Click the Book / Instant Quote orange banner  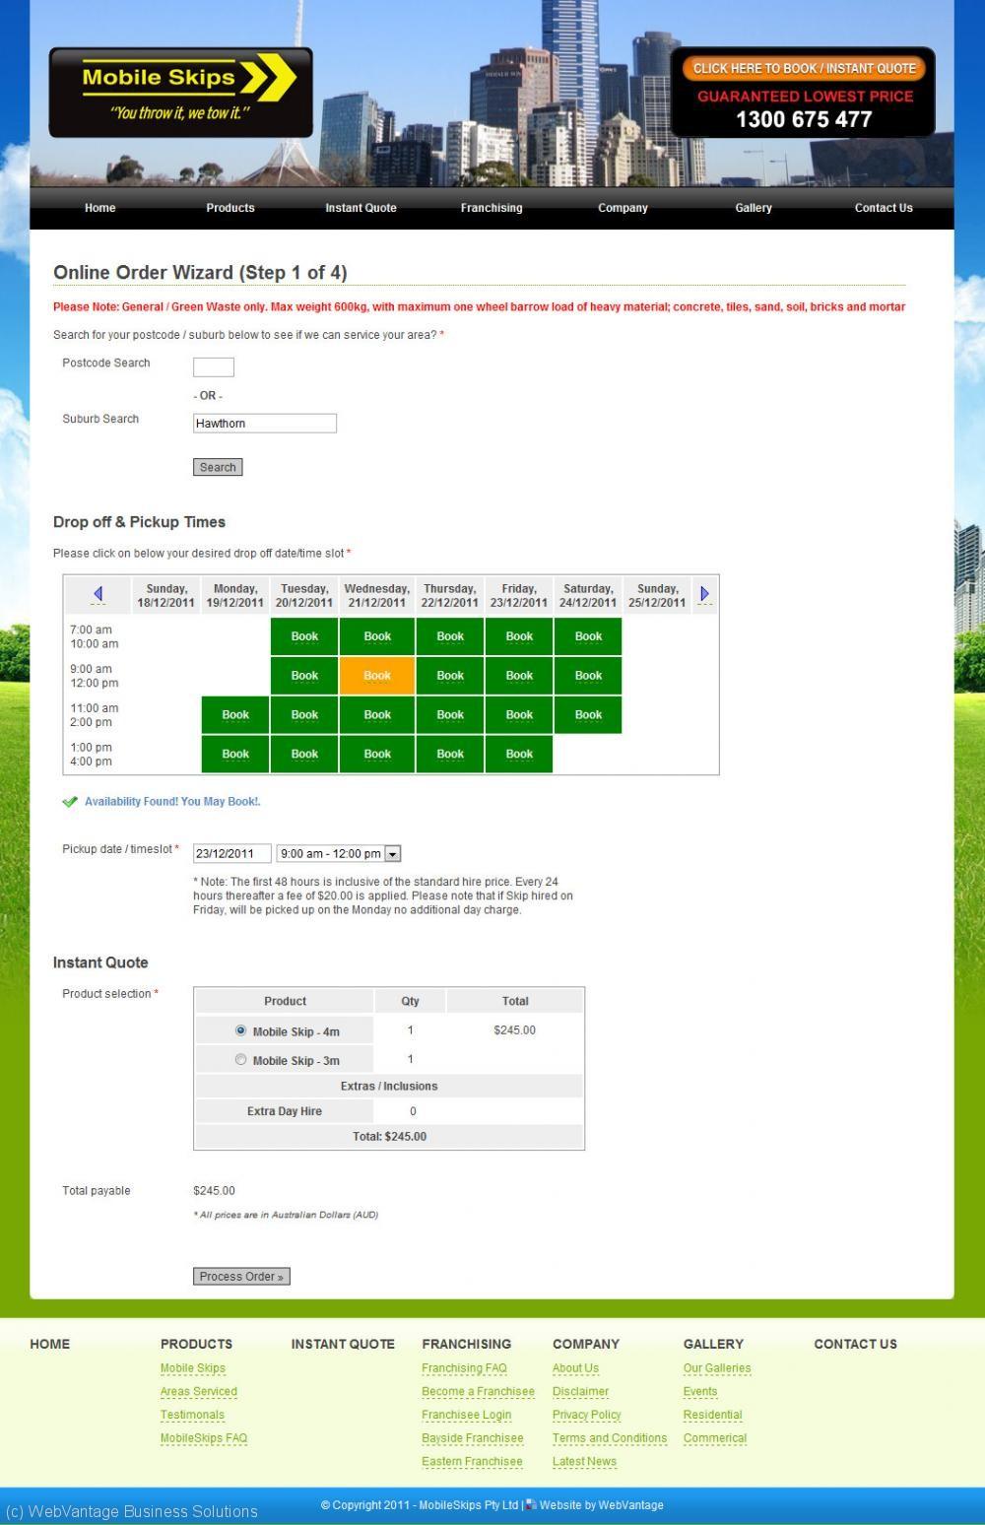[804, 68]
